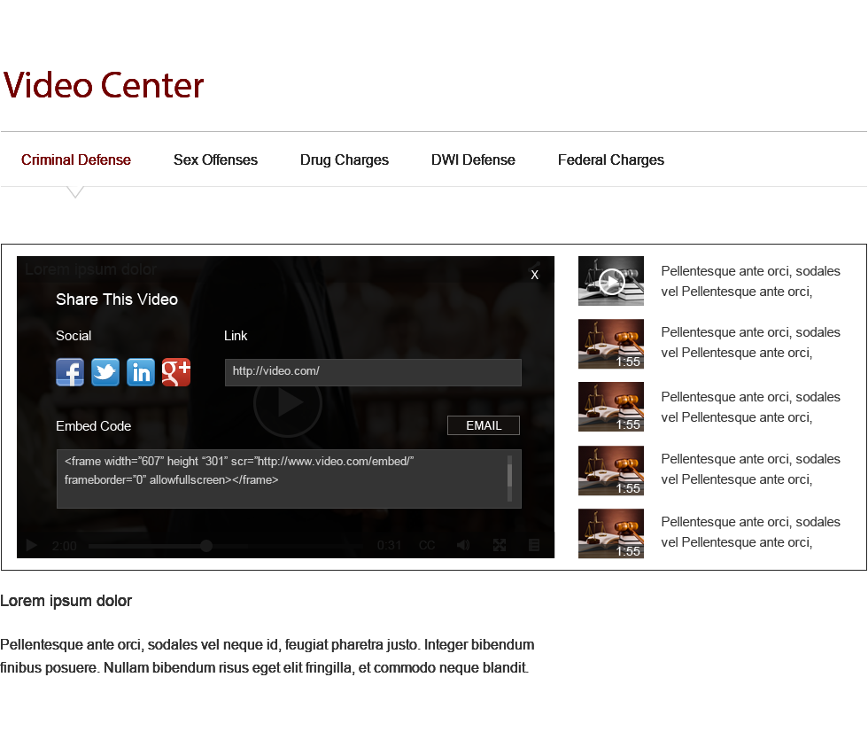Share video via LinkedIn icon
This screenshot has width=868, height=755.
click(141, 372)
